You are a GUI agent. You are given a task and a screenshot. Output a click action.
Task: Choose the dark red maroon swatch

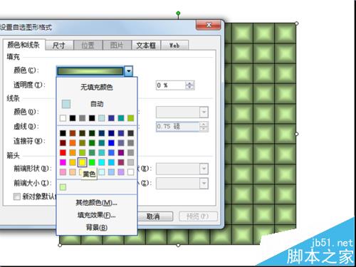click(x=63, y=142)
